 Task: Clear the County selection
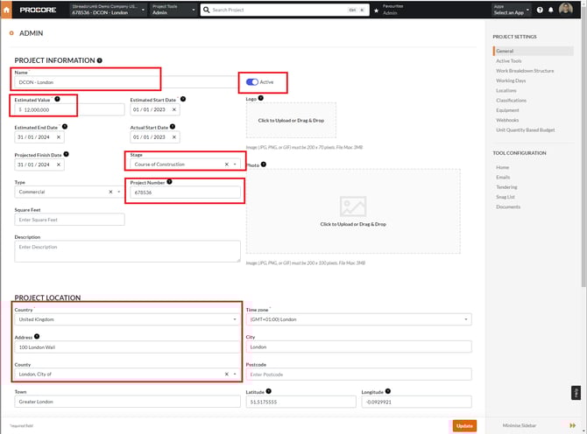[227, 374]
